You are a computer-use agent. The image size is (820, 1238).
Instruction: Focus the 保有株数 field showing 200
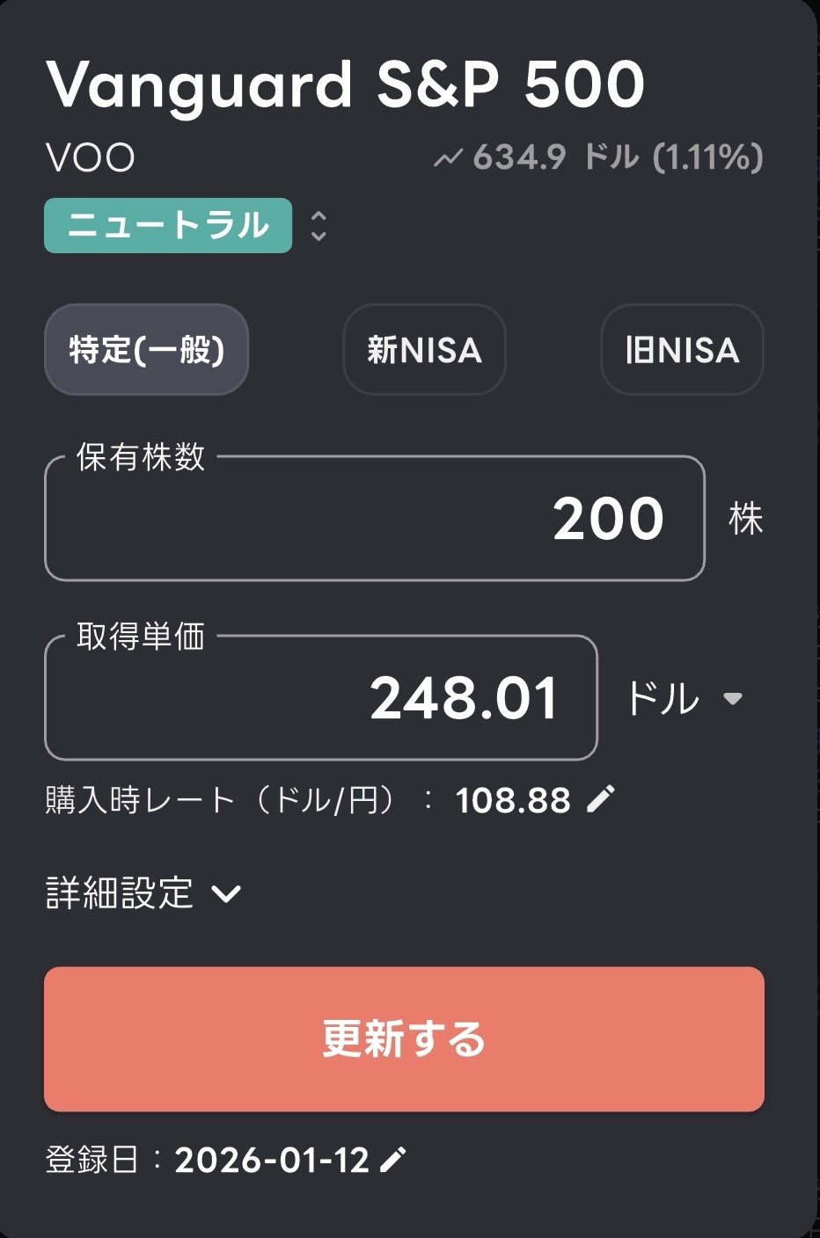(x=375, y=519)
